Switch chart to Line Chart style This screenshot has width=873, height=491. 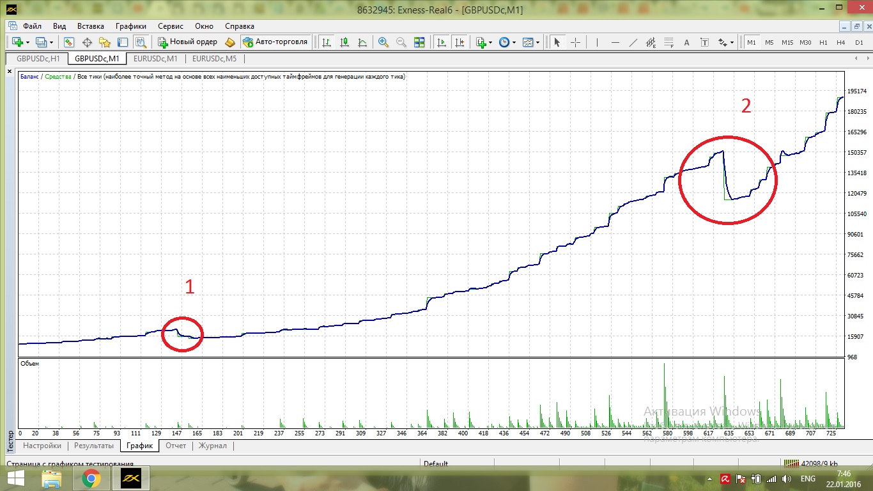click(x=362, y=42)
